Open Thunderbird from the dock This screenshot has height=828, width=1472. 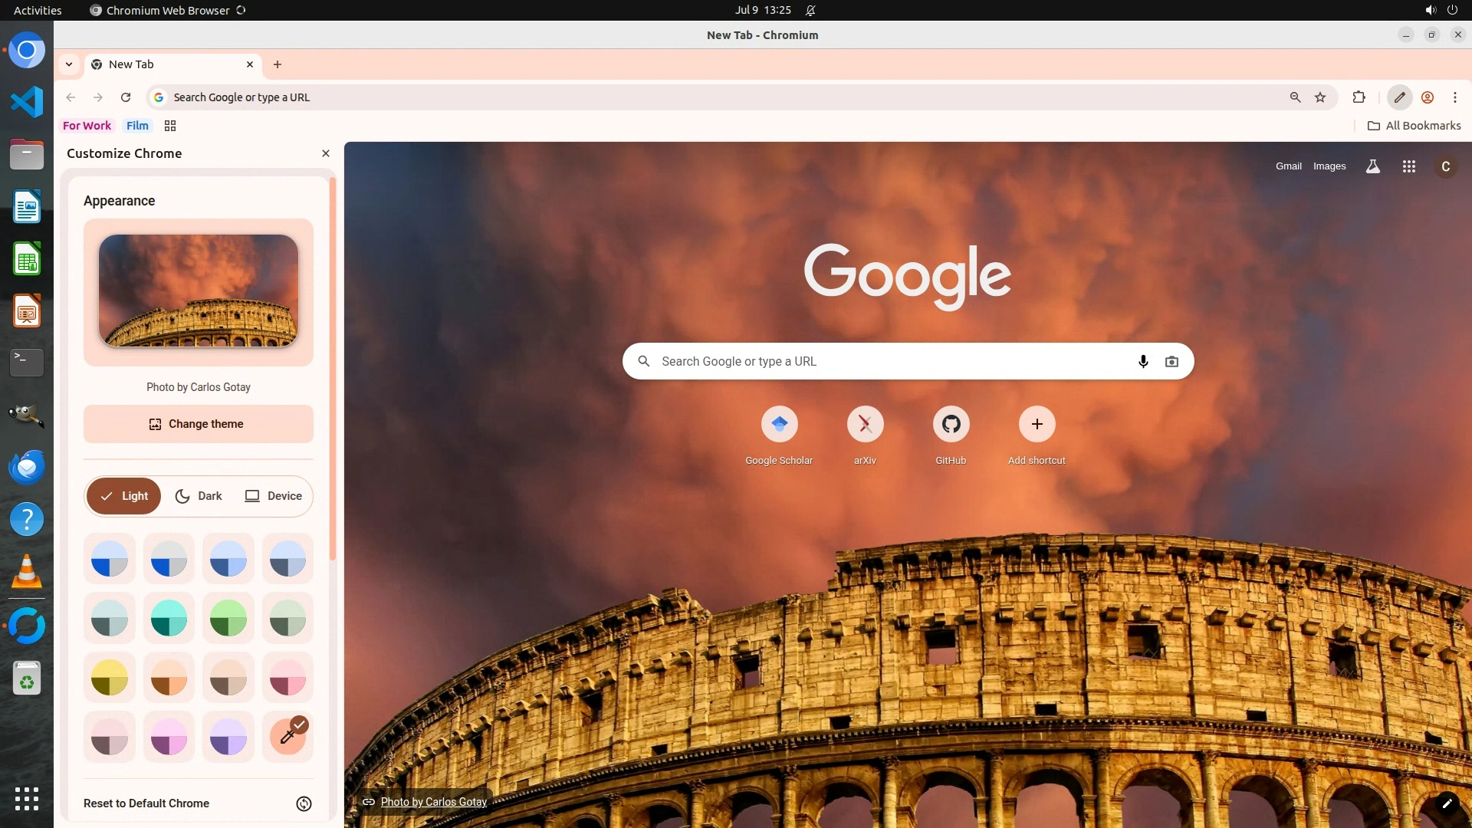pyautogui.click(x=27, y=467)
